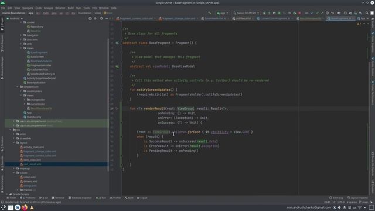Image resolution: width=375 pixels, height=211 pixels.
Task: Click gutter icon beside abstract val viewModel
Action: pos(117,66)
